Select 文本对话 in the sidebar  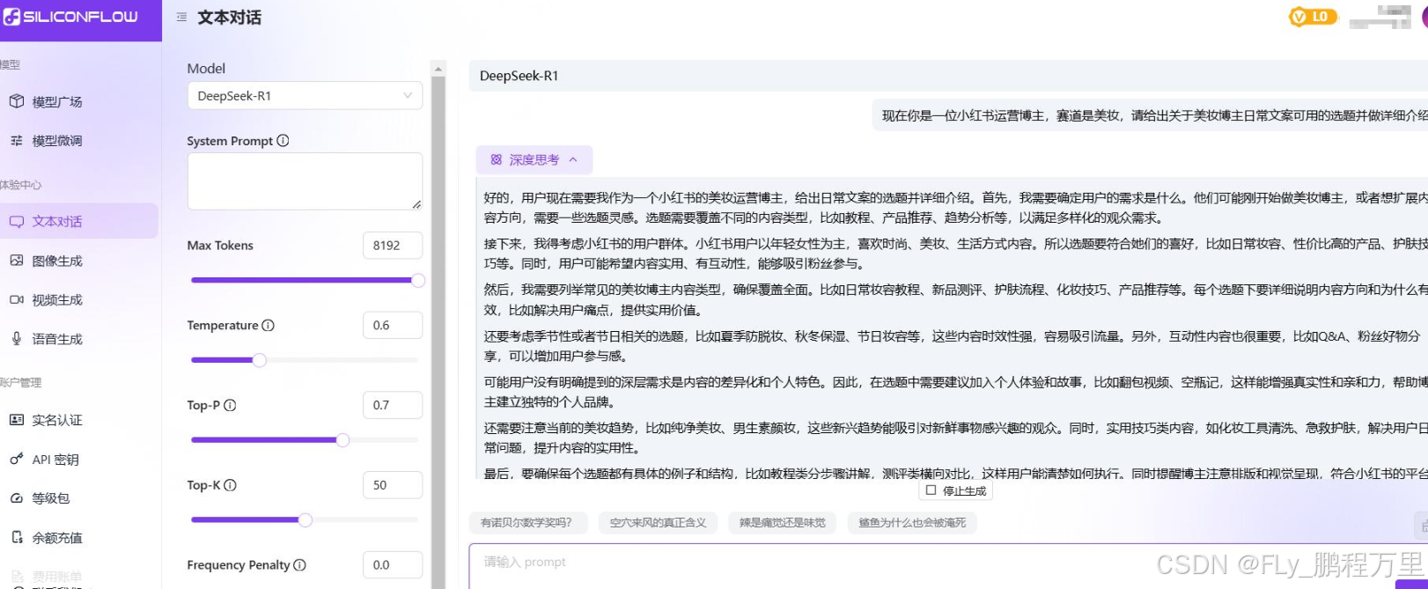tap(79, 221)
